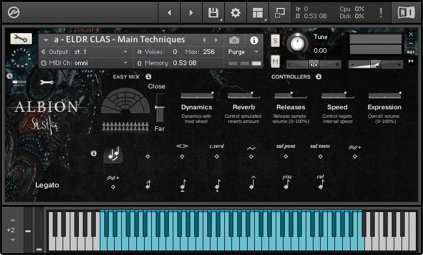
Task: Switch to minimized view with overlapping windows icon
Action: tap(280, 12)
